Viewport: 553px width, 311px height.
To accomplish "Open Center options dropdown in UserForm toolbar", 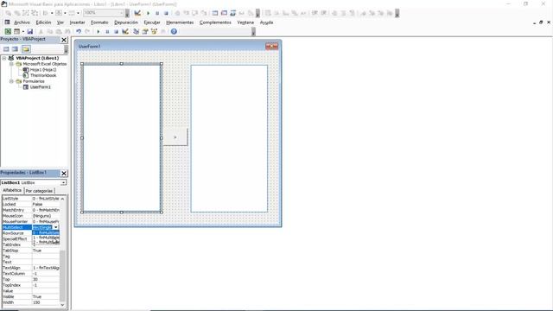I will [x=65, y=13].
